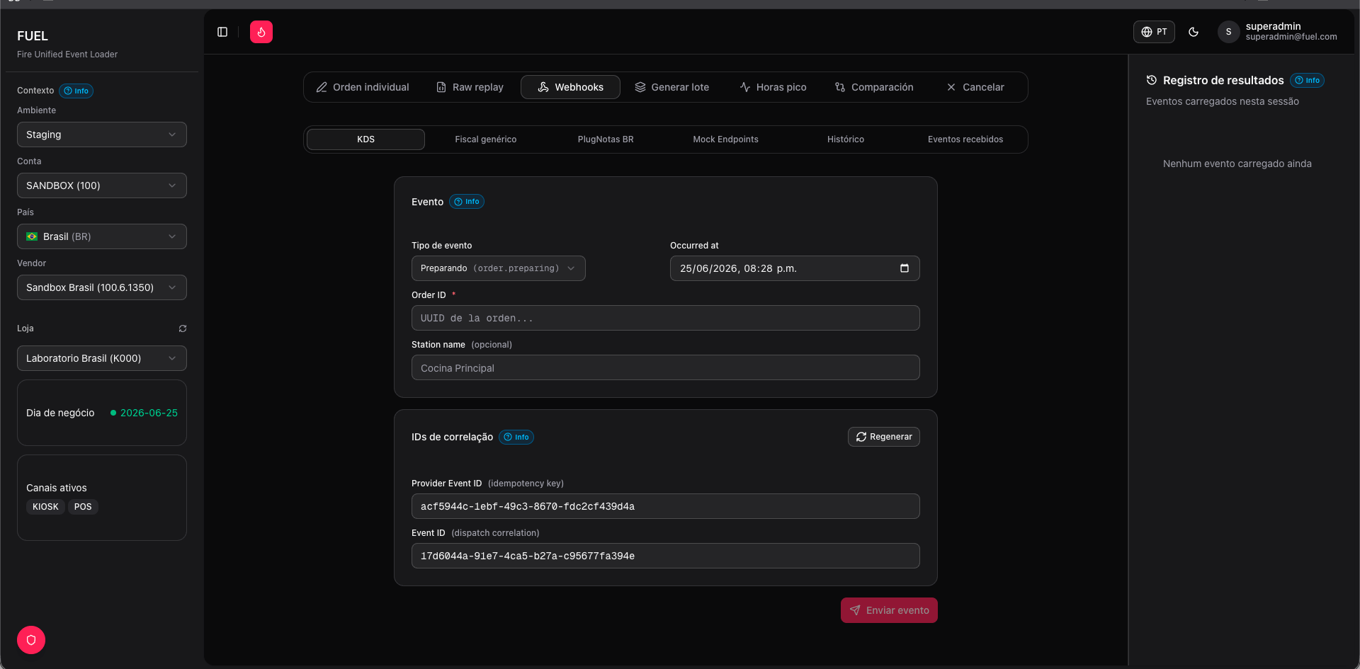
Task: Click the Event ID dispatch correlation field
Action: (666, 556)
